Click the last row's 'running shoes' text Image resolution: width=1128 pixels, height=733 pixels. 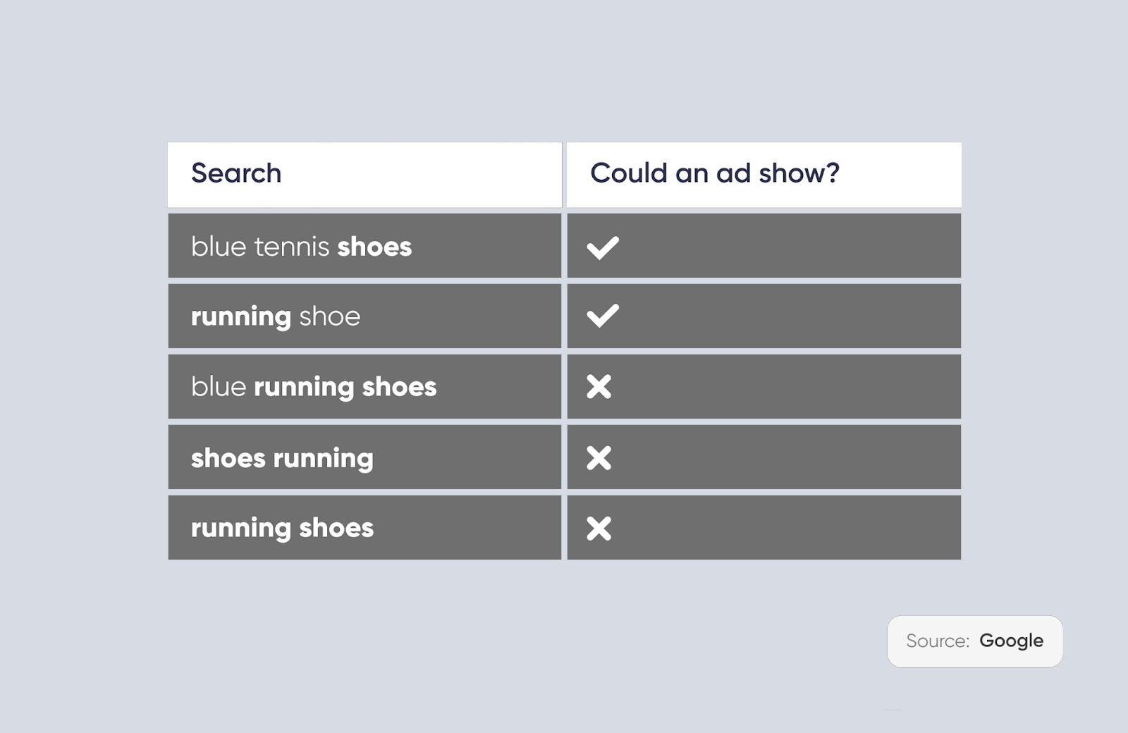click(282, 528)
